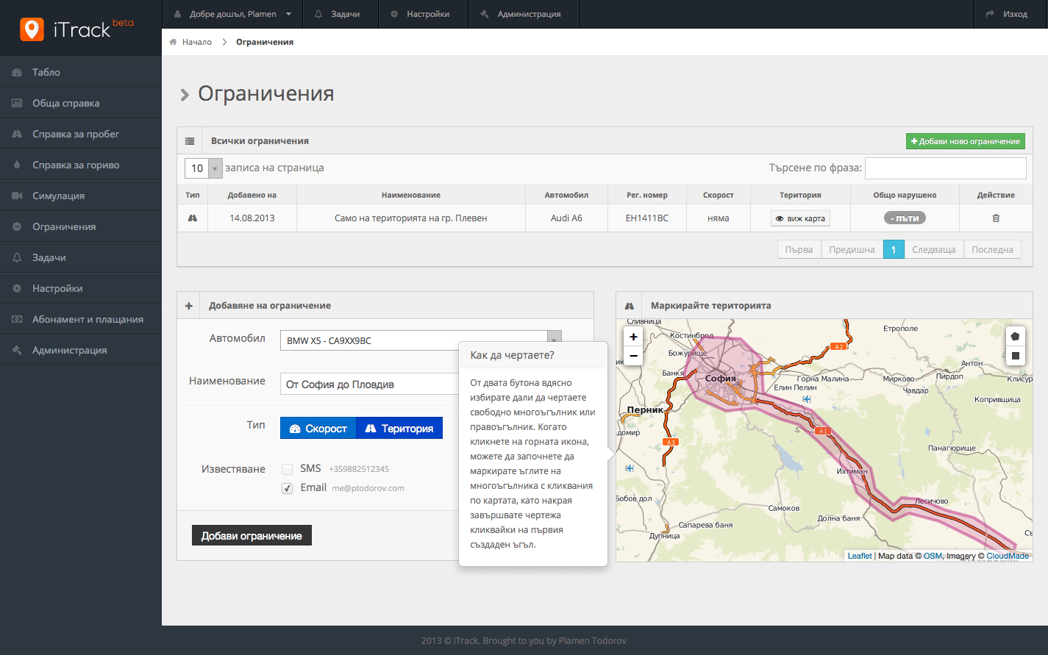The height and width of the screenshot is (655, 1048).
Task: Open Настройки in the sidebar
Action: click(x=81, y=288)
